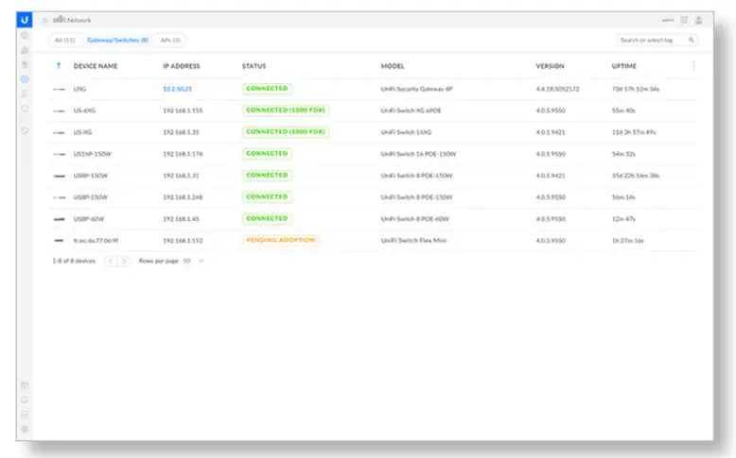Open the Insights sidebar icon
Image resolution: width=736 pixels, height=458 pixels.
(x=25, y=109)
